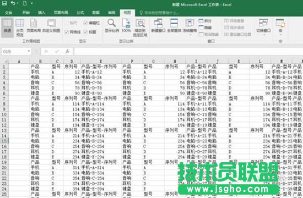303x198 pixels.
Task: Open the 文件 (File) tab
Action: click(x=8, y=13)
